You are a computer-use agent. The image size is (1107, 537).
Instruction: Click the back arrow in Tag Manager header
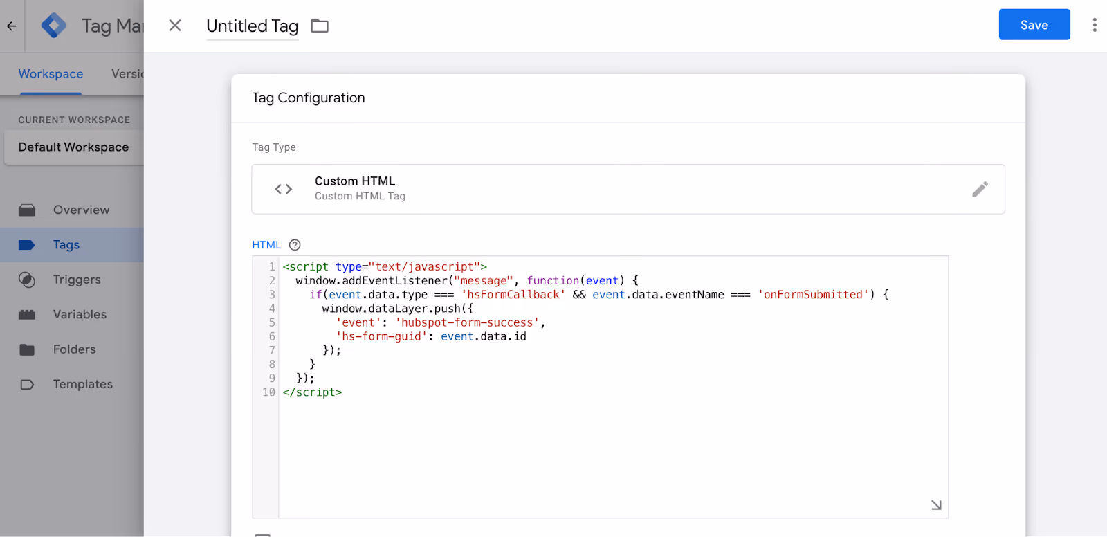[11, 26]
